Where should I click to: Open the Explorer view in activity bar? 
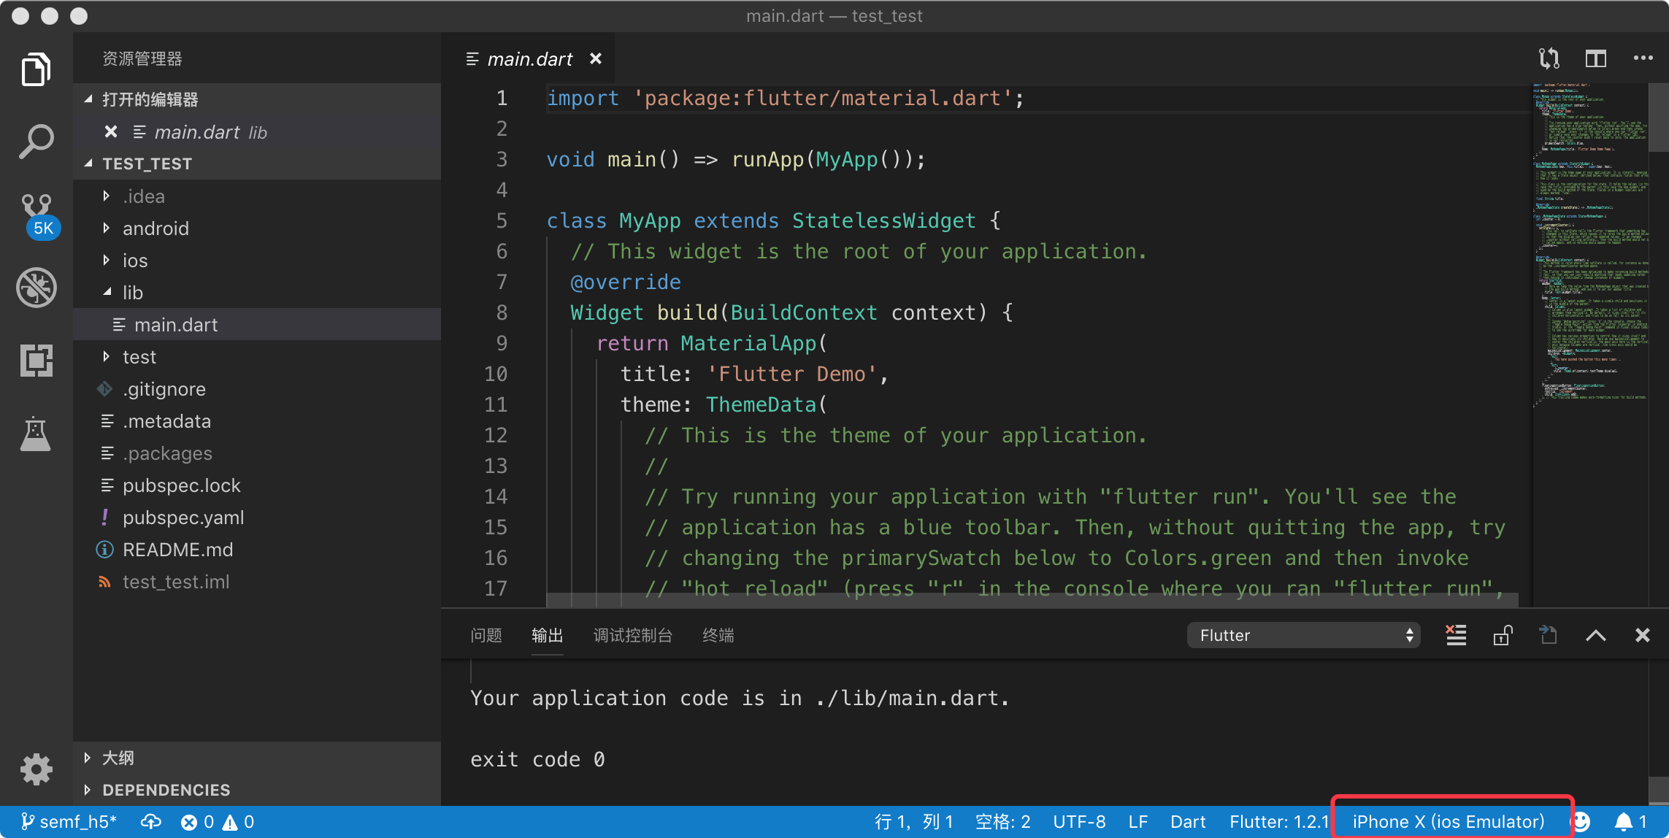(x=36, y=69)
